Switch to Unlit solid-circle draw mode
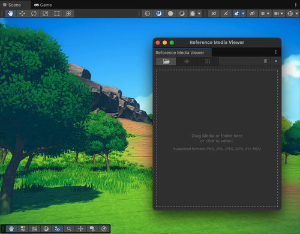 point(170,14)
